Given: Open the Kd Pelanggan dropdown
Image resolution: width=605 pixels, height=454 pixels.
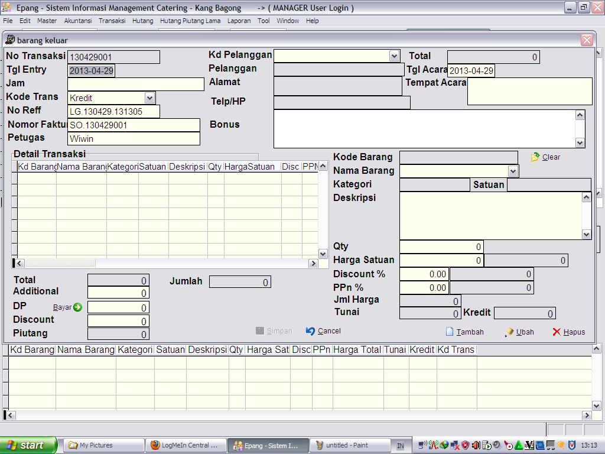Looking at the screenshot, I should click(x=394, y=56).
